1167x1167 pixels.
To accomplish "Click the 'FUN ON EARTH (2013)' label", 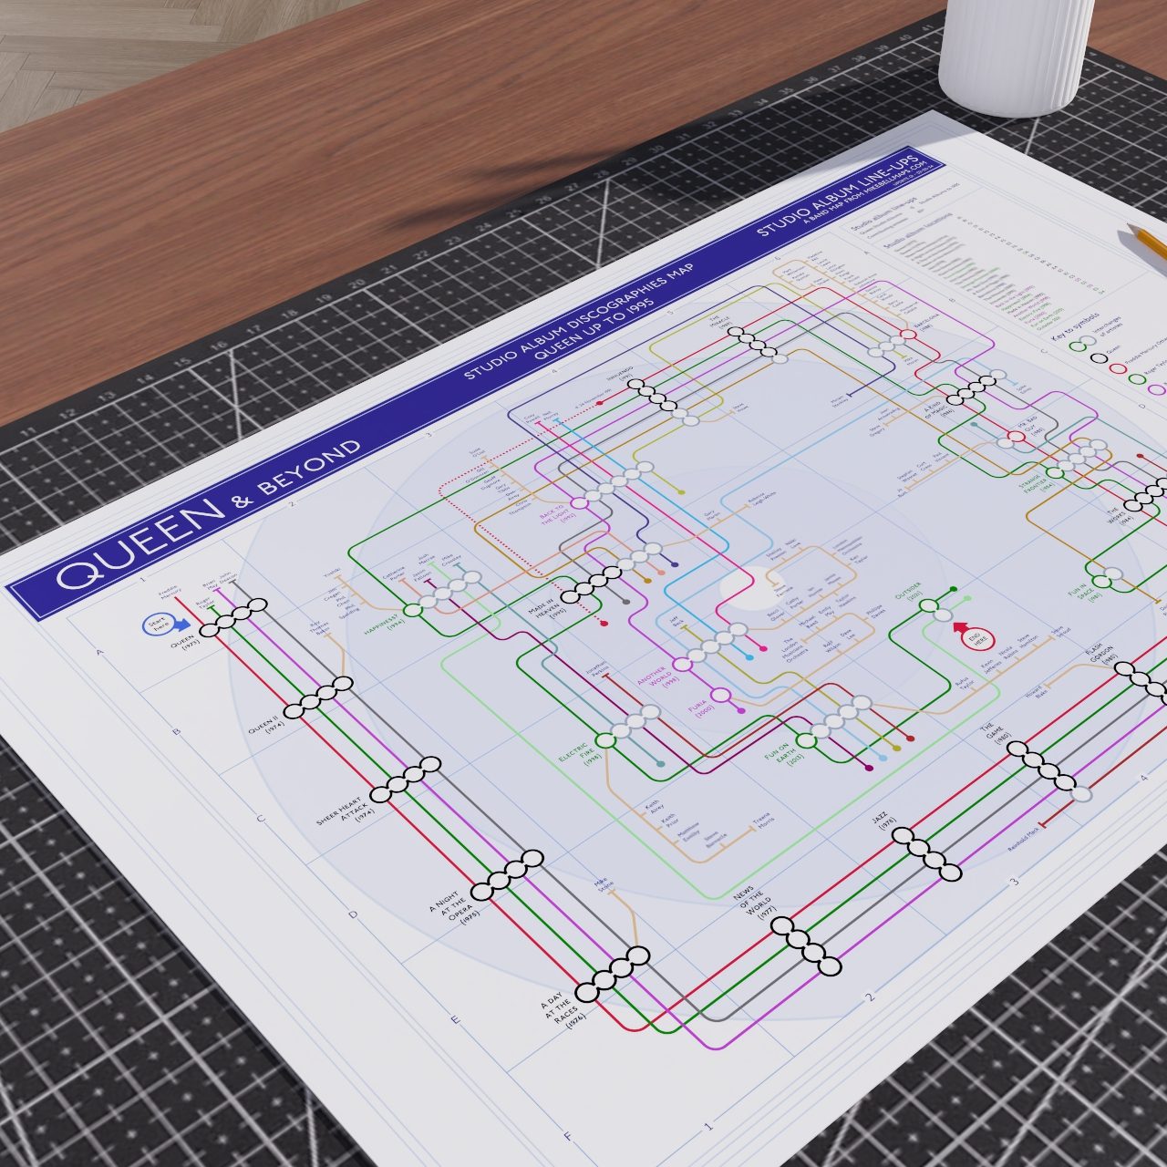I will [782, 757].
